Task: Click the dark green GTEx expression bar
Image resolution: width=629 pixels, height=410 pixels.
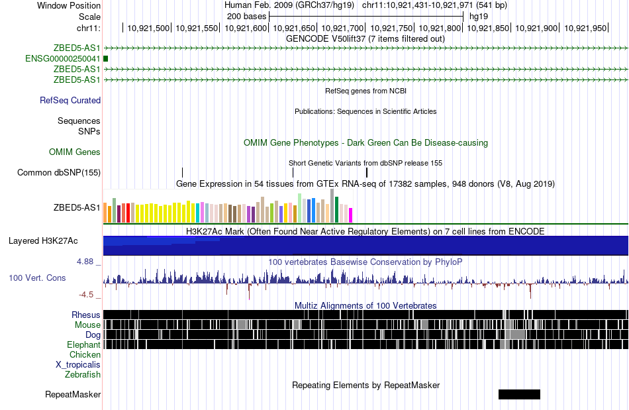Action: pyautogui.click(x=336, y=209)
